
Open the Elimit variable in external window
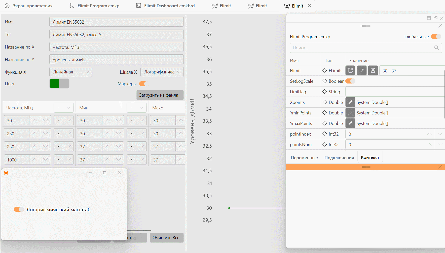tap(350, 71)
